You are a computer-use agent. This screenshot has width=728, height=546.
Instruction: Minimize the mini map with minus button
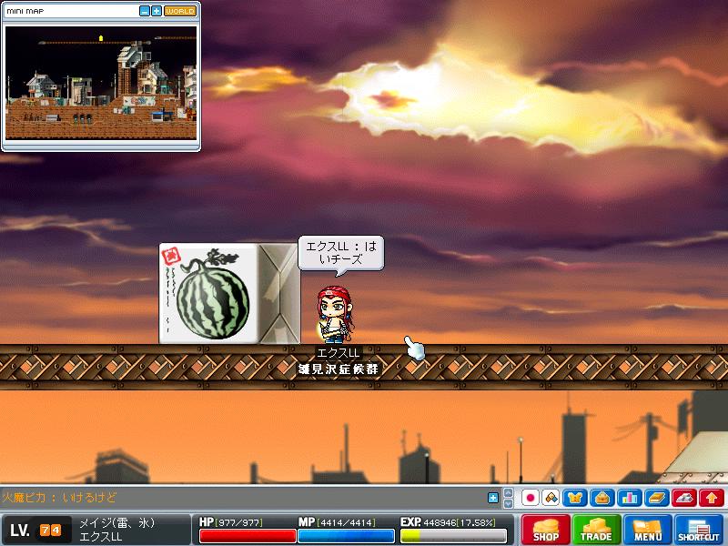(x=145, y=11)
